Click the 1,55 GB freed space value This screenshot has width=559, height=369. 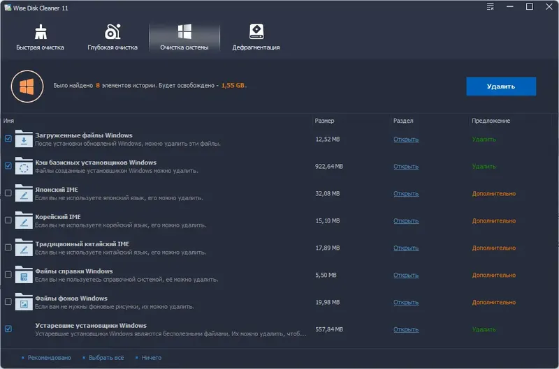point(233,85)
